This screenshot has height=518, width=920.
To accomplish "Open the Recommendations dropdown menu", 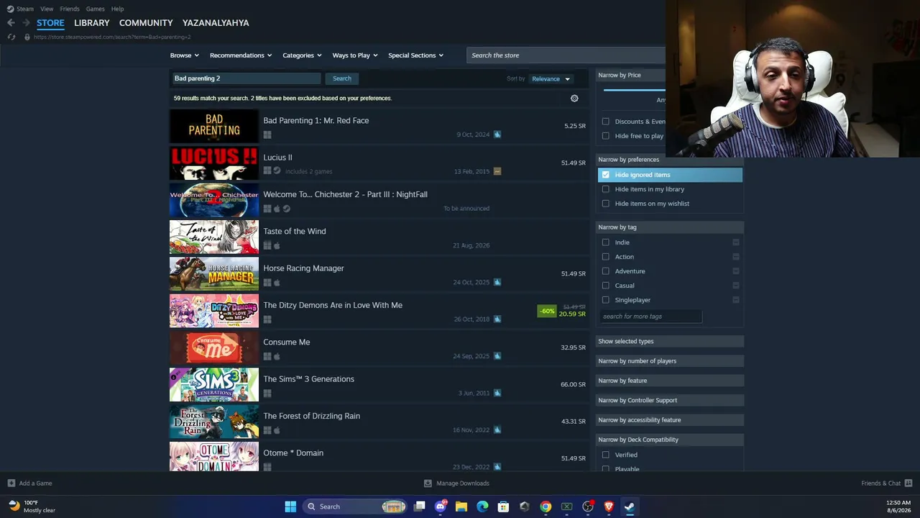I will (241, 55).
